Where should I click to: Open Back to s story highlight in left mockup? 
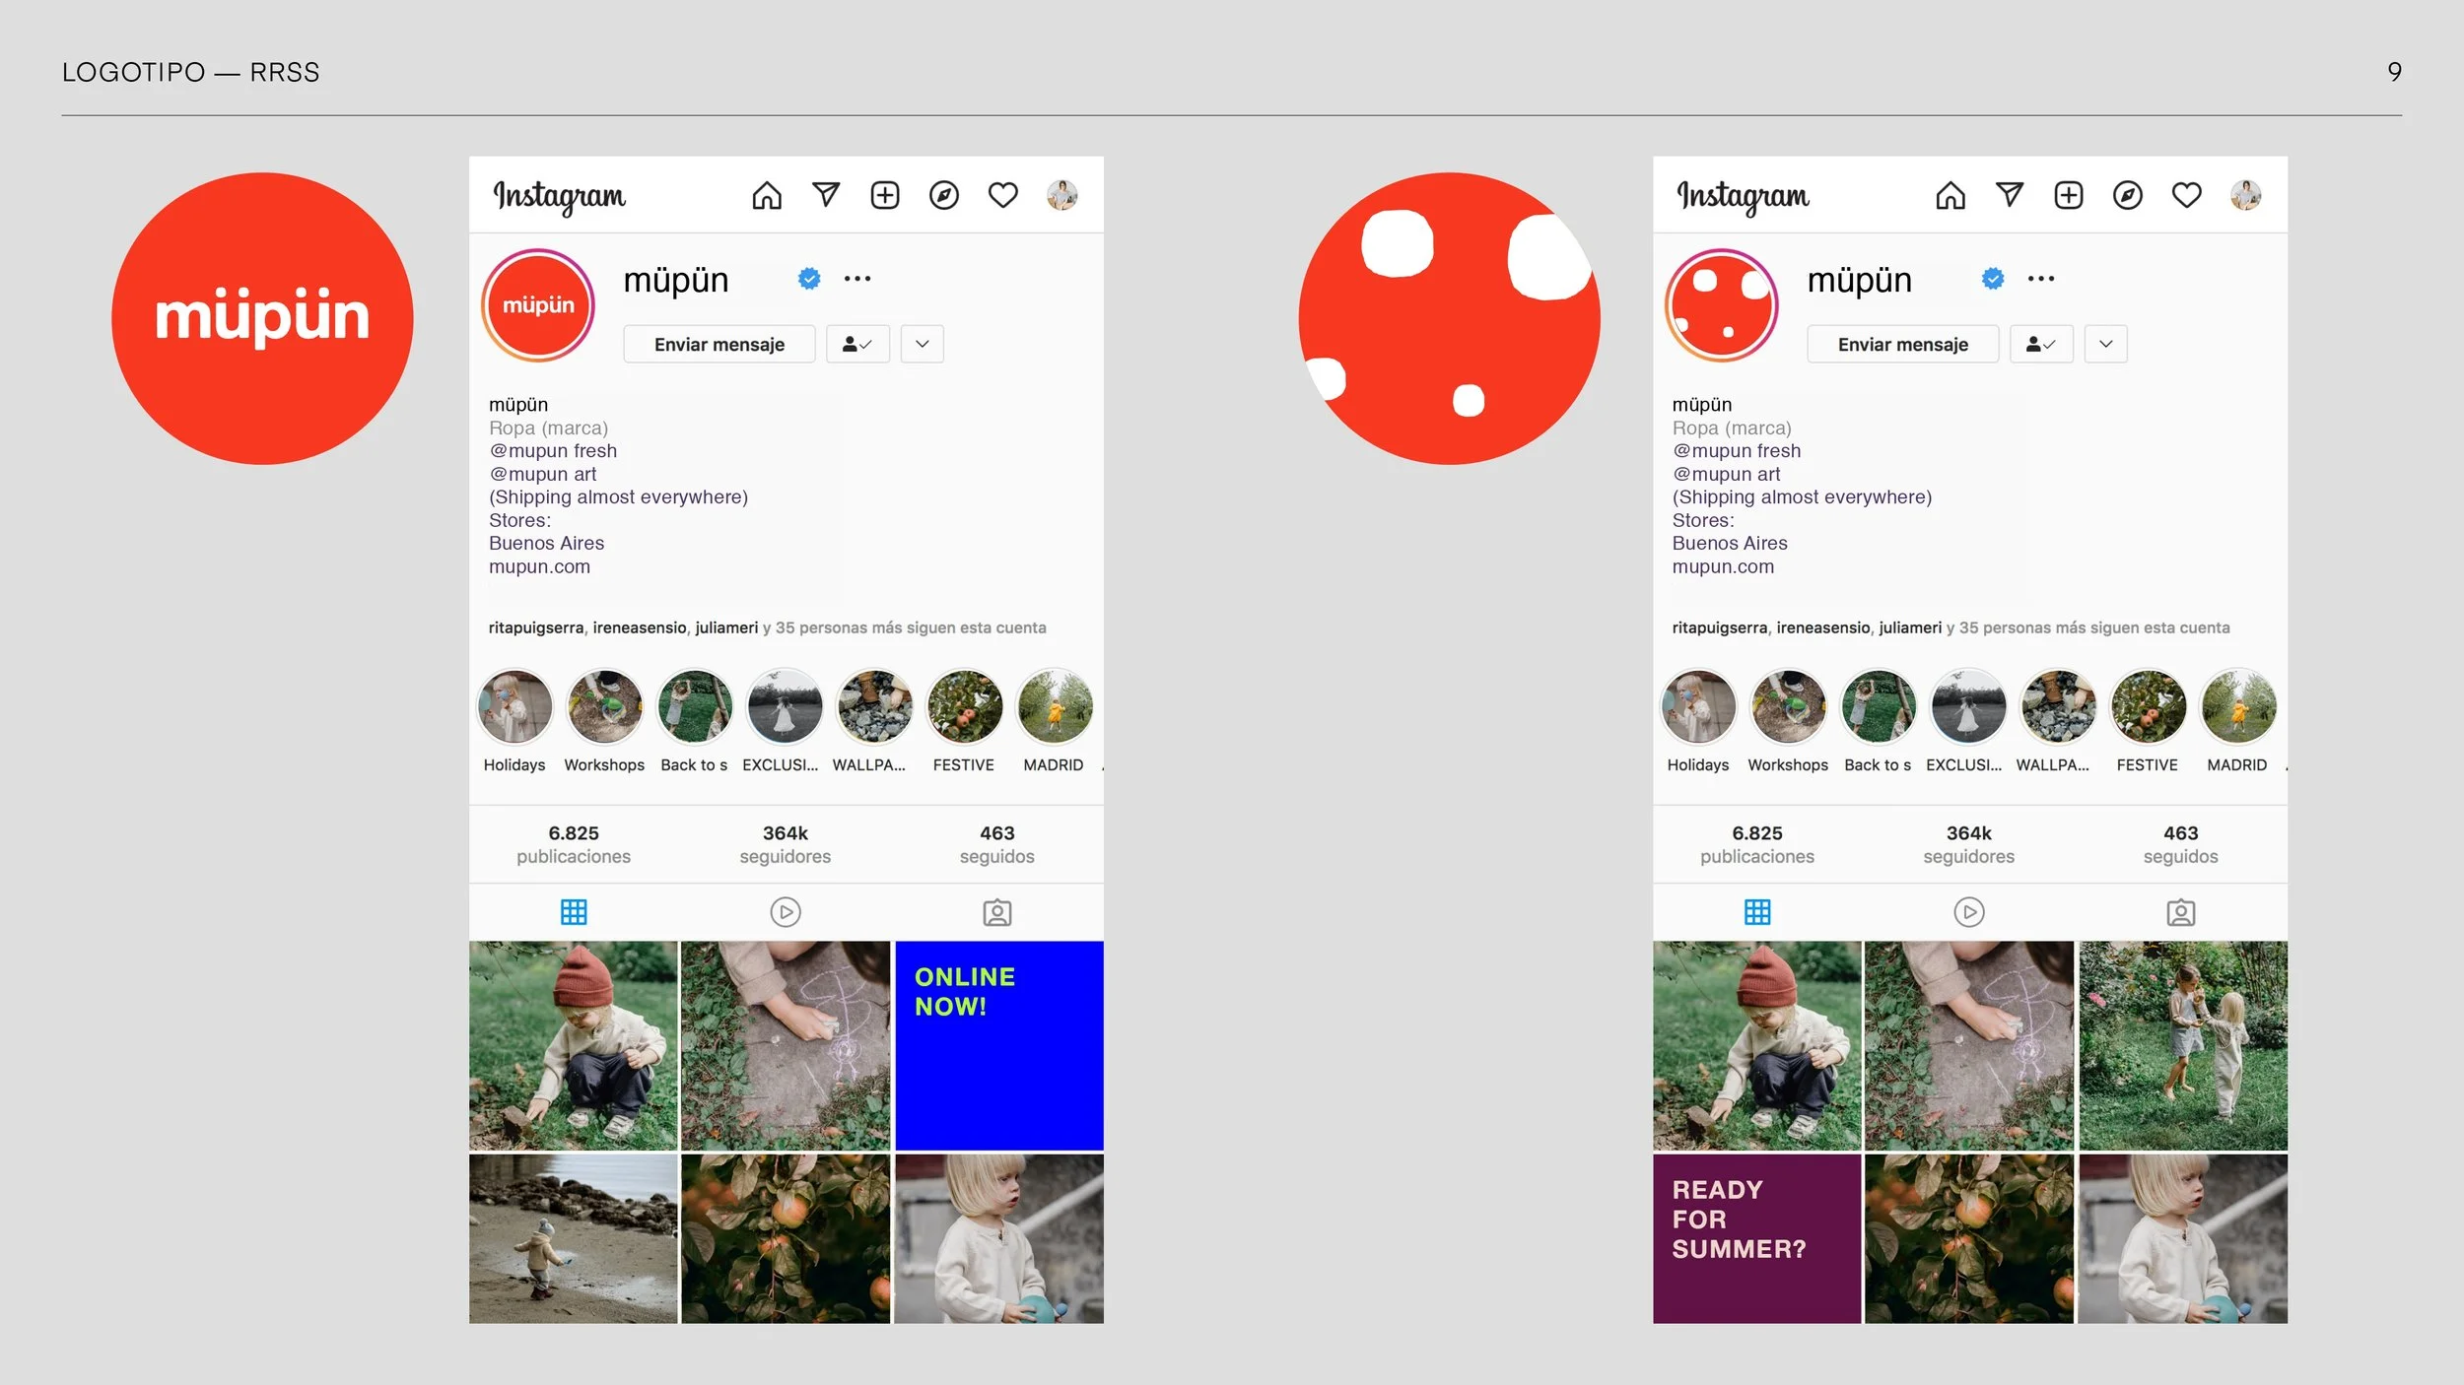[694, 707]
